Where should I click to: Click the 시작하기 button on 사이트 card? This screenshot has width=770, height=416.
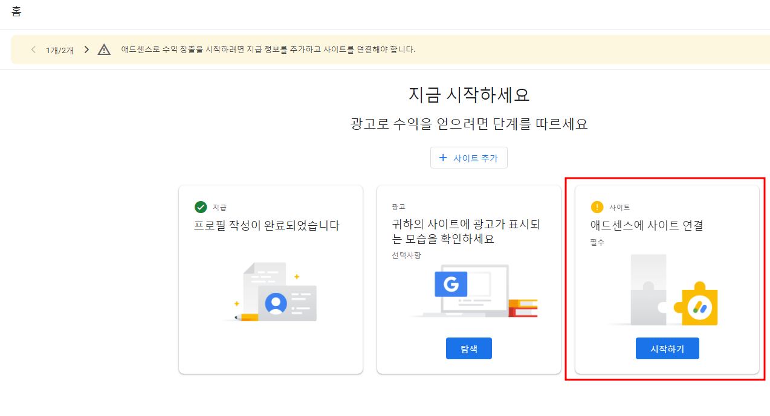(x=667, y=348)
